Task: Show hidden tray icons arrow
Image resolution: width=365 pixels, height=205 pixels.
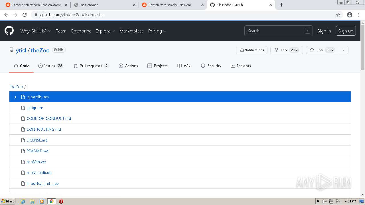Action: 318,201
